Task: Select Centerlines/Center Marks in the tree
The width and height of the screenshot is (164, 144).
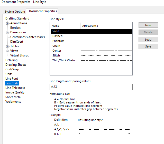Action: (x=28, y=37)
